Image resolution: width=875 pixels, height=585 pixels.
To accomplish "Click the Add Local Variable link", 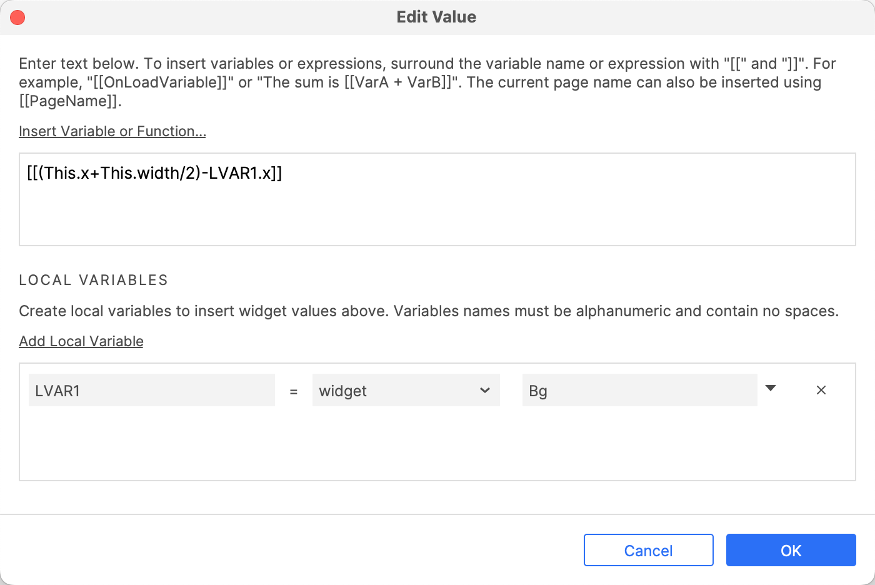I will tap(81, 341).
